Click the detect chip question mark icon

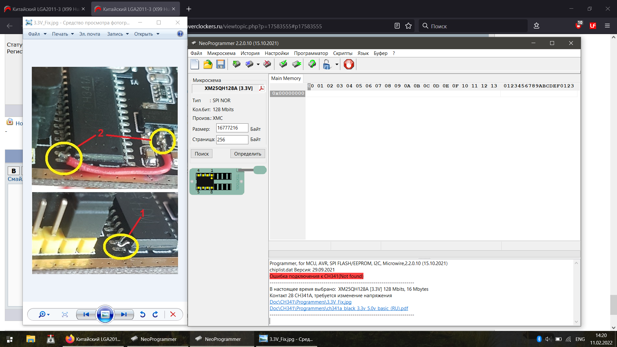312,64
